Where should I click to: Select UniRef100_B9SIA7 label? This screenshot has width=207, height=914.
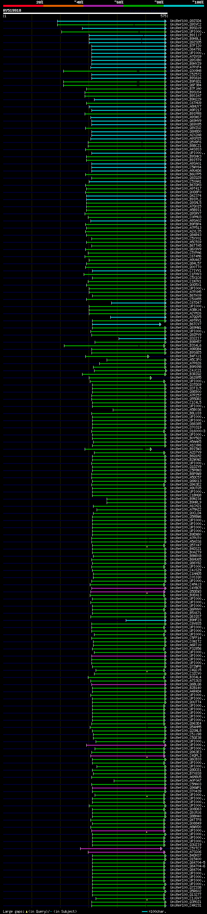pyautogui.click(x=185, y=96)
